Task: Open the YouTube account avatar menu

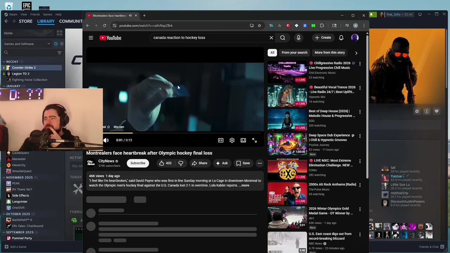Action: tap(355, 38)
